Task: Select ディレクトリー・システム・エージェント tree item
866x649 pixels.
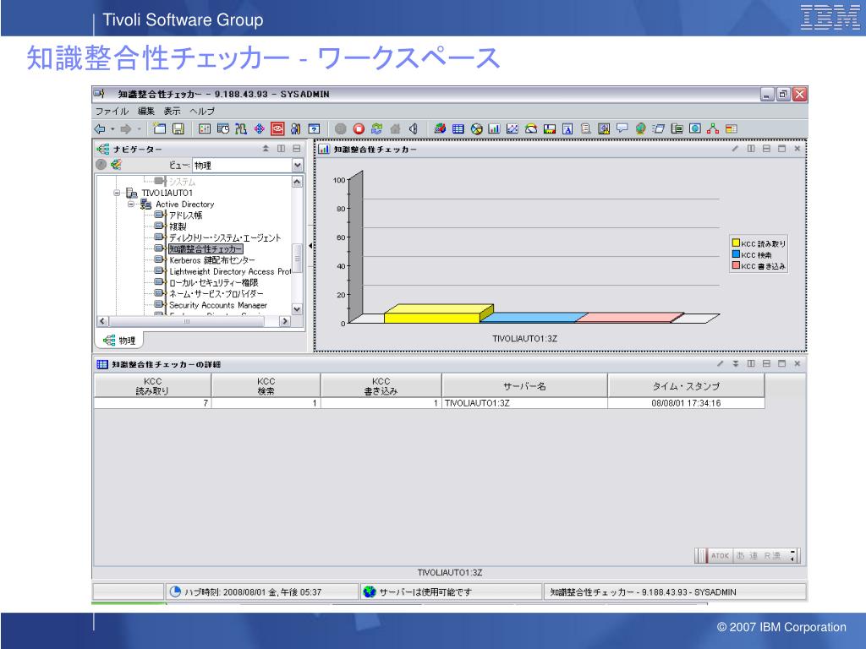Action: point(225,237)
